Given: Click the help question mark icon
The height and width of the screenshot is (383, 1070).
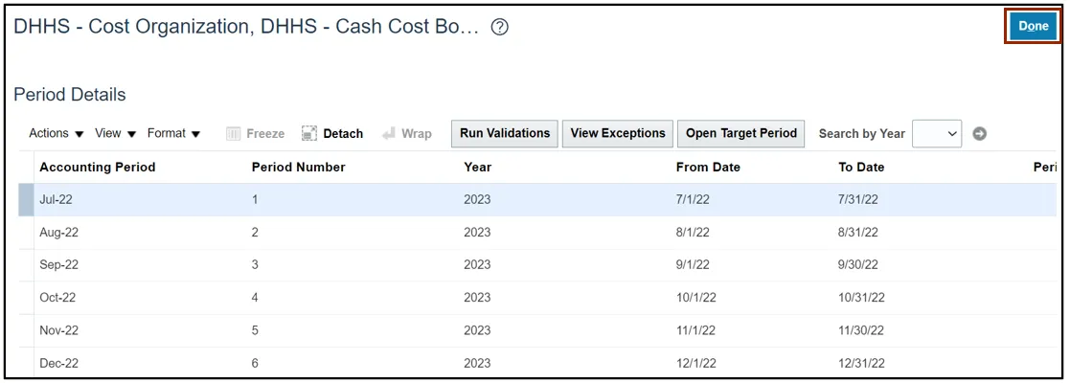Looking at the screenshot, I should (499, 28).
